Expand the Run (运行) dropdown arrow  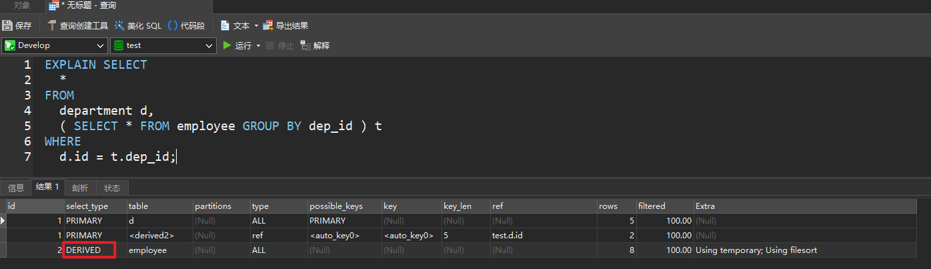[258, 45]
